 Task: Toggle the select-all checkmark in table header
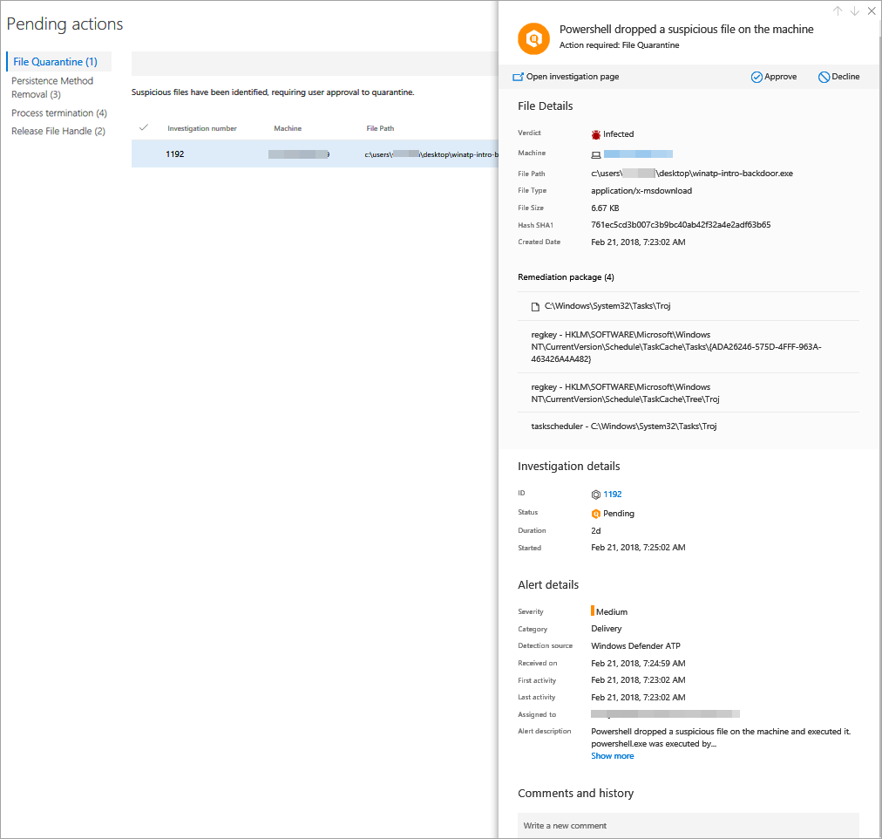[144, 127]
